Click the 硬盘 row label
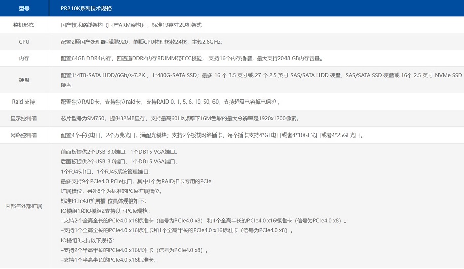Screen dimensions: 464x269 click(24, 80)
